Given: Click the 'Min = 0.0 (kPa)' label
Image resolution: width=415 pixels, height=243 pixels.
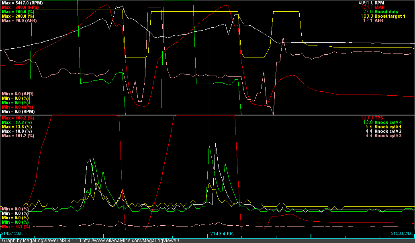Looking at the screenshot, I should [17, 107].
